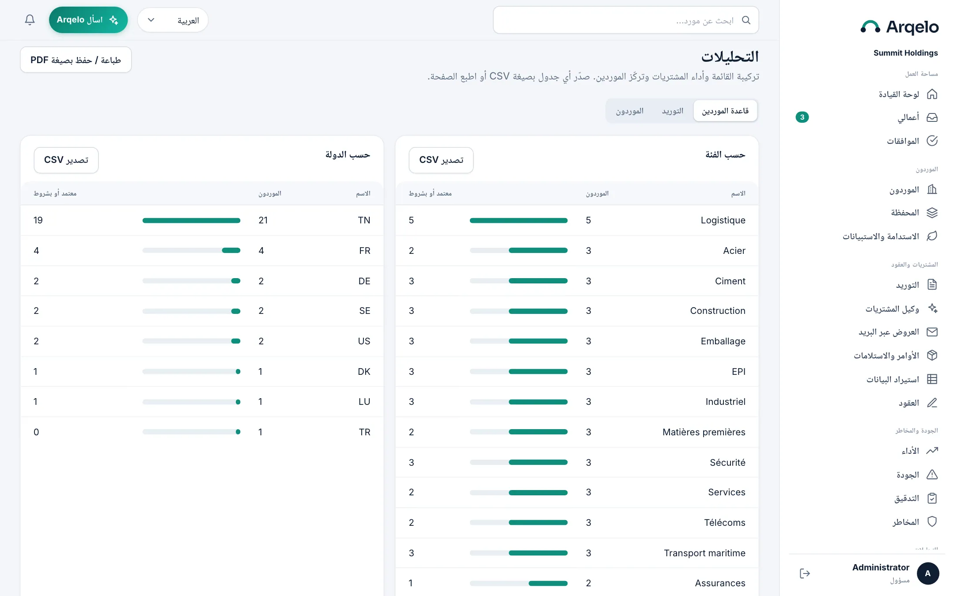The image size is (954, 596).
Task: Open the التوريد document icon in sidebar
Action: [x=932, y=285]
